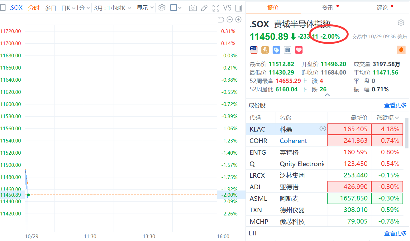Click the US flag market icon

tap(254, 50)
